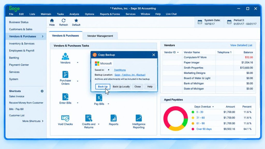Image resolution: width=265 pixels, height=149 pixels.
Task: Open the Reports chart icon
Action: pos(114,118)
